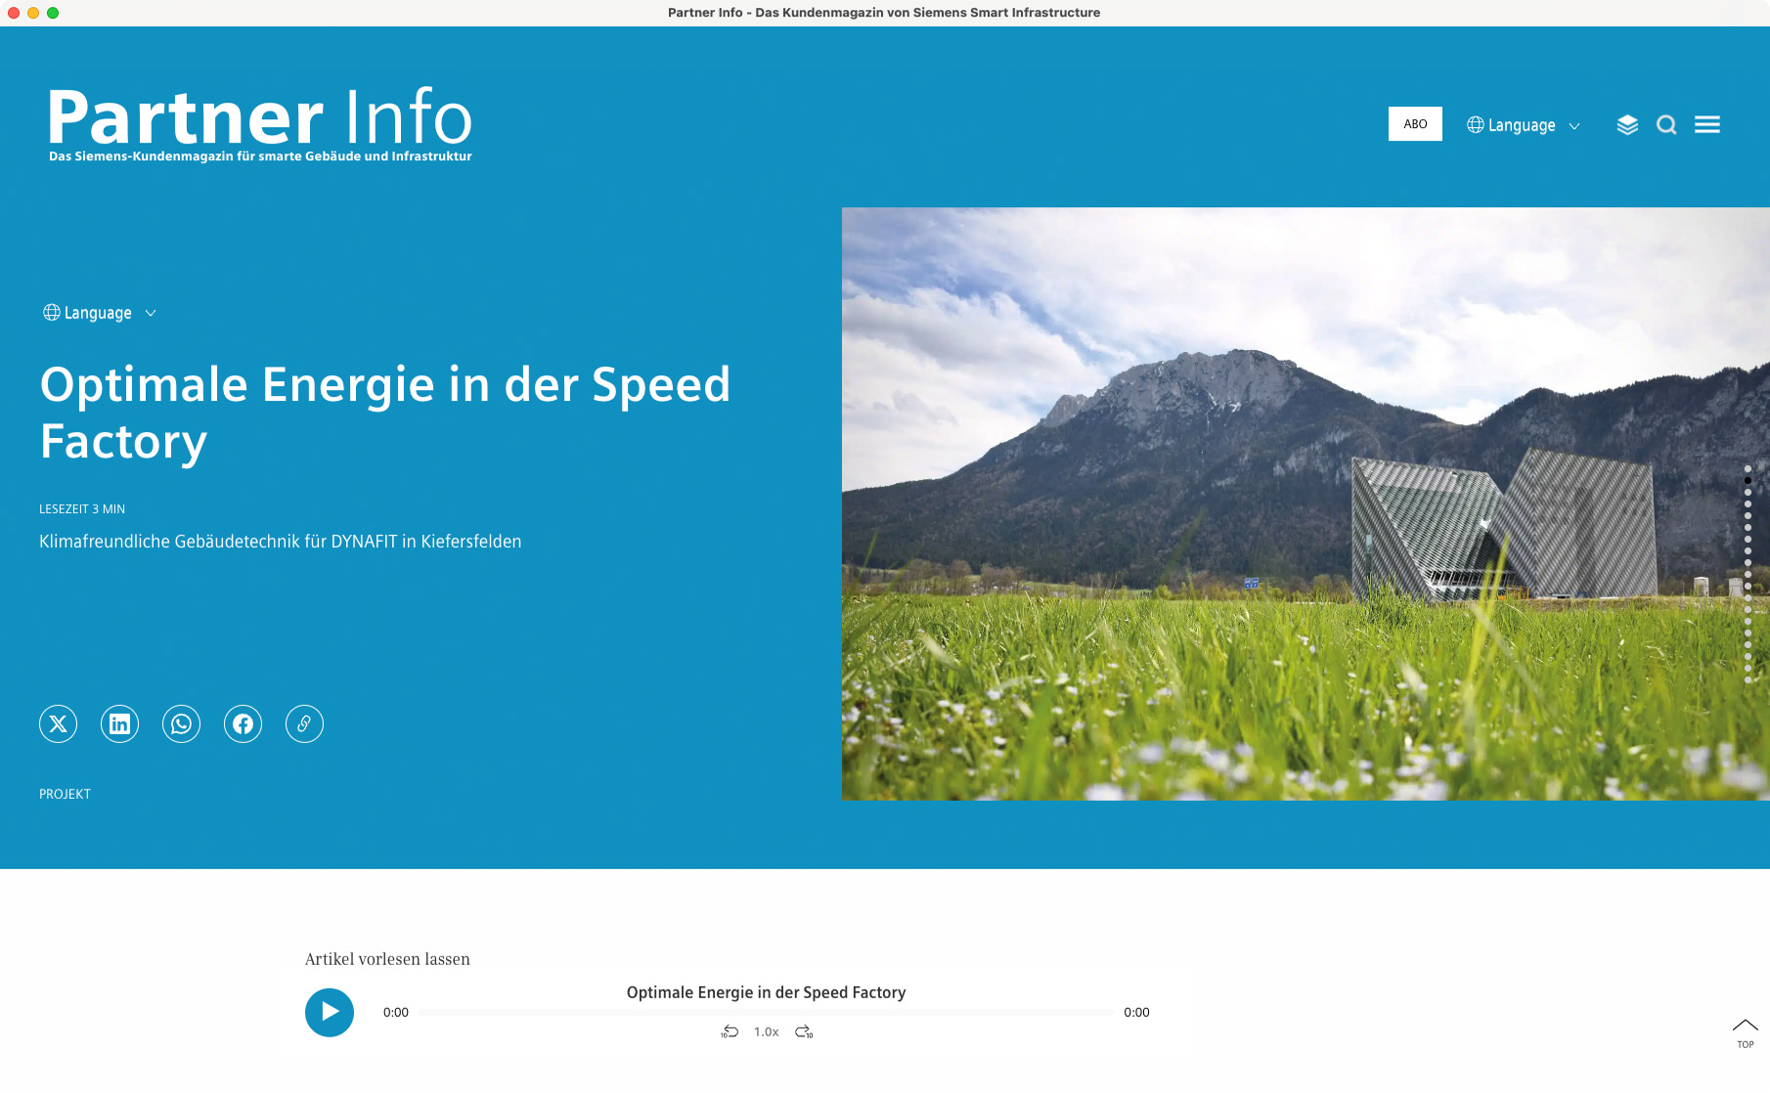The width and height of the screenshot is (1770, 1093).
Task: Rewind audio by 10 seconds
Action: tap(730, 1032)
